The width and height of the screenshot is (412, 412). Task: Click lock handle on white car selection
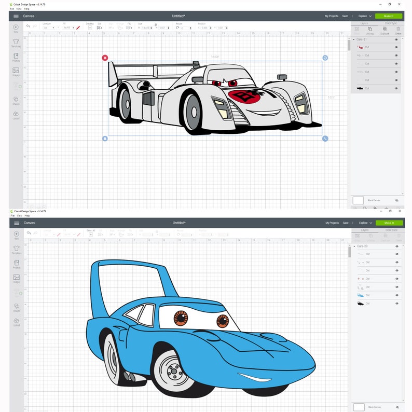(x=105, y=139)
